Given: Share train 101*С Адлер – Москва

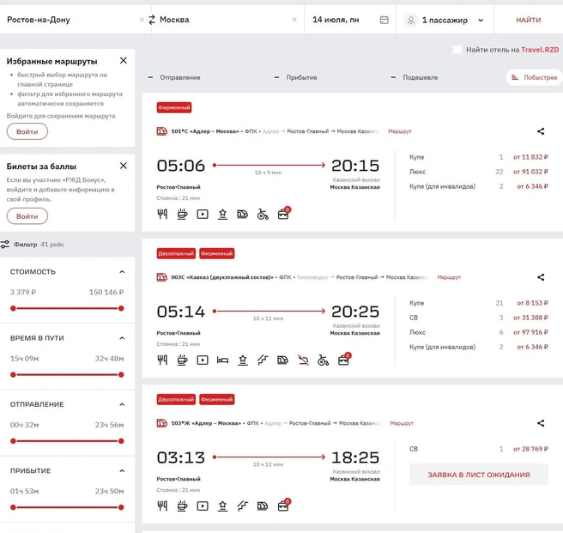Looking at the screenshot, I should tap(541, 131).
